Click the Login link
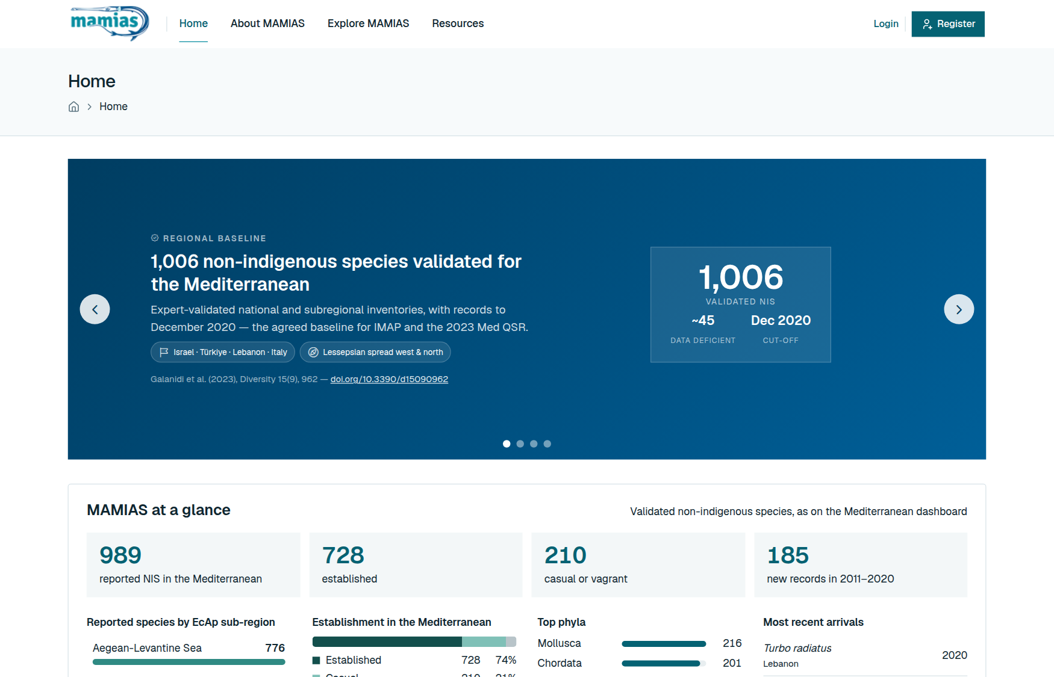Viewport: 1054px width, 677px height. 886,23
